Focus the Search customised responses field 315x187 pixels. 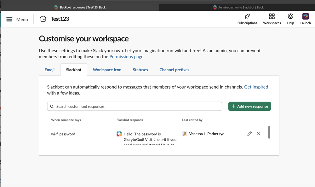[x=135, y=106]
